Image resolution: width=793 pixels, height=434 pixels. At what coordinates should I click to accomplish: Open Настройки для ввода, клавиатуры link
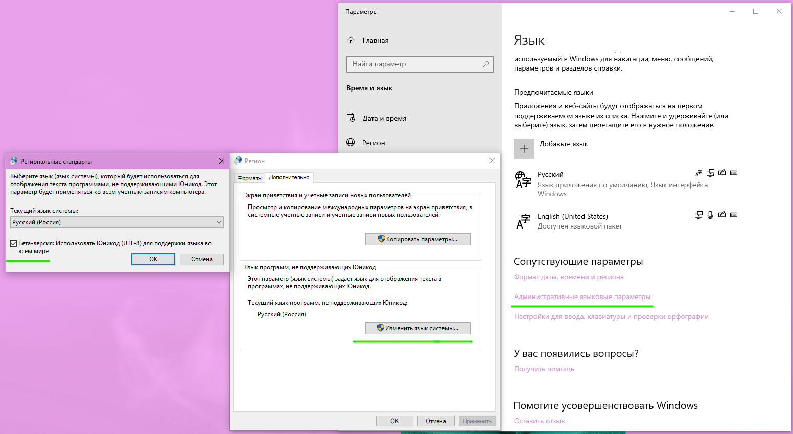coord(611,317)
